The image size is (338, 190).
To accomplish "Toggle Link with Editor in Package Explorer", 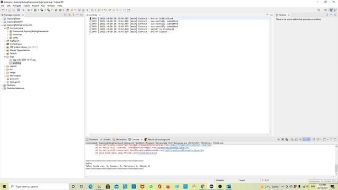I will coord(69,15).
